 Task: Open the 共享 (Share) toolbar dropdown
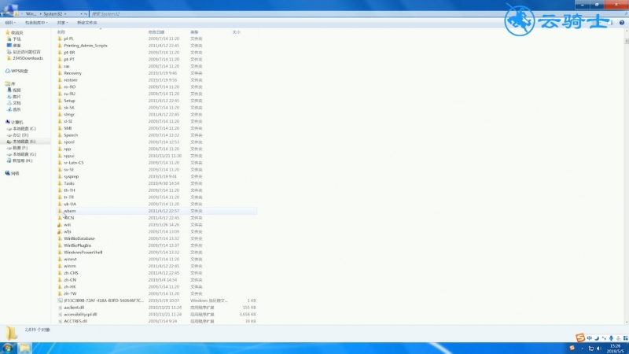pyautogui.click(x=62, y=23)
